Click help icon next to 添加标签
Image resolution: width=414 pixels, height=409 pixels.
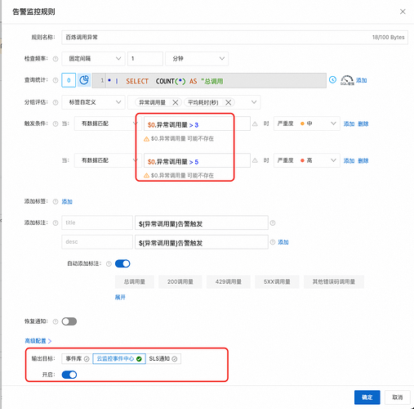tap(56, 201)
